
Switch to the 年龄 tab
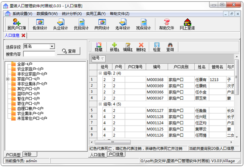(30, 154)
